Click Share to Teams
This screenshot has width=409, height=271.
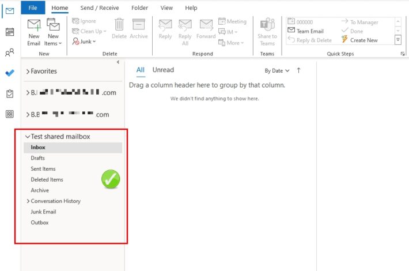click(x=267, y=32)
